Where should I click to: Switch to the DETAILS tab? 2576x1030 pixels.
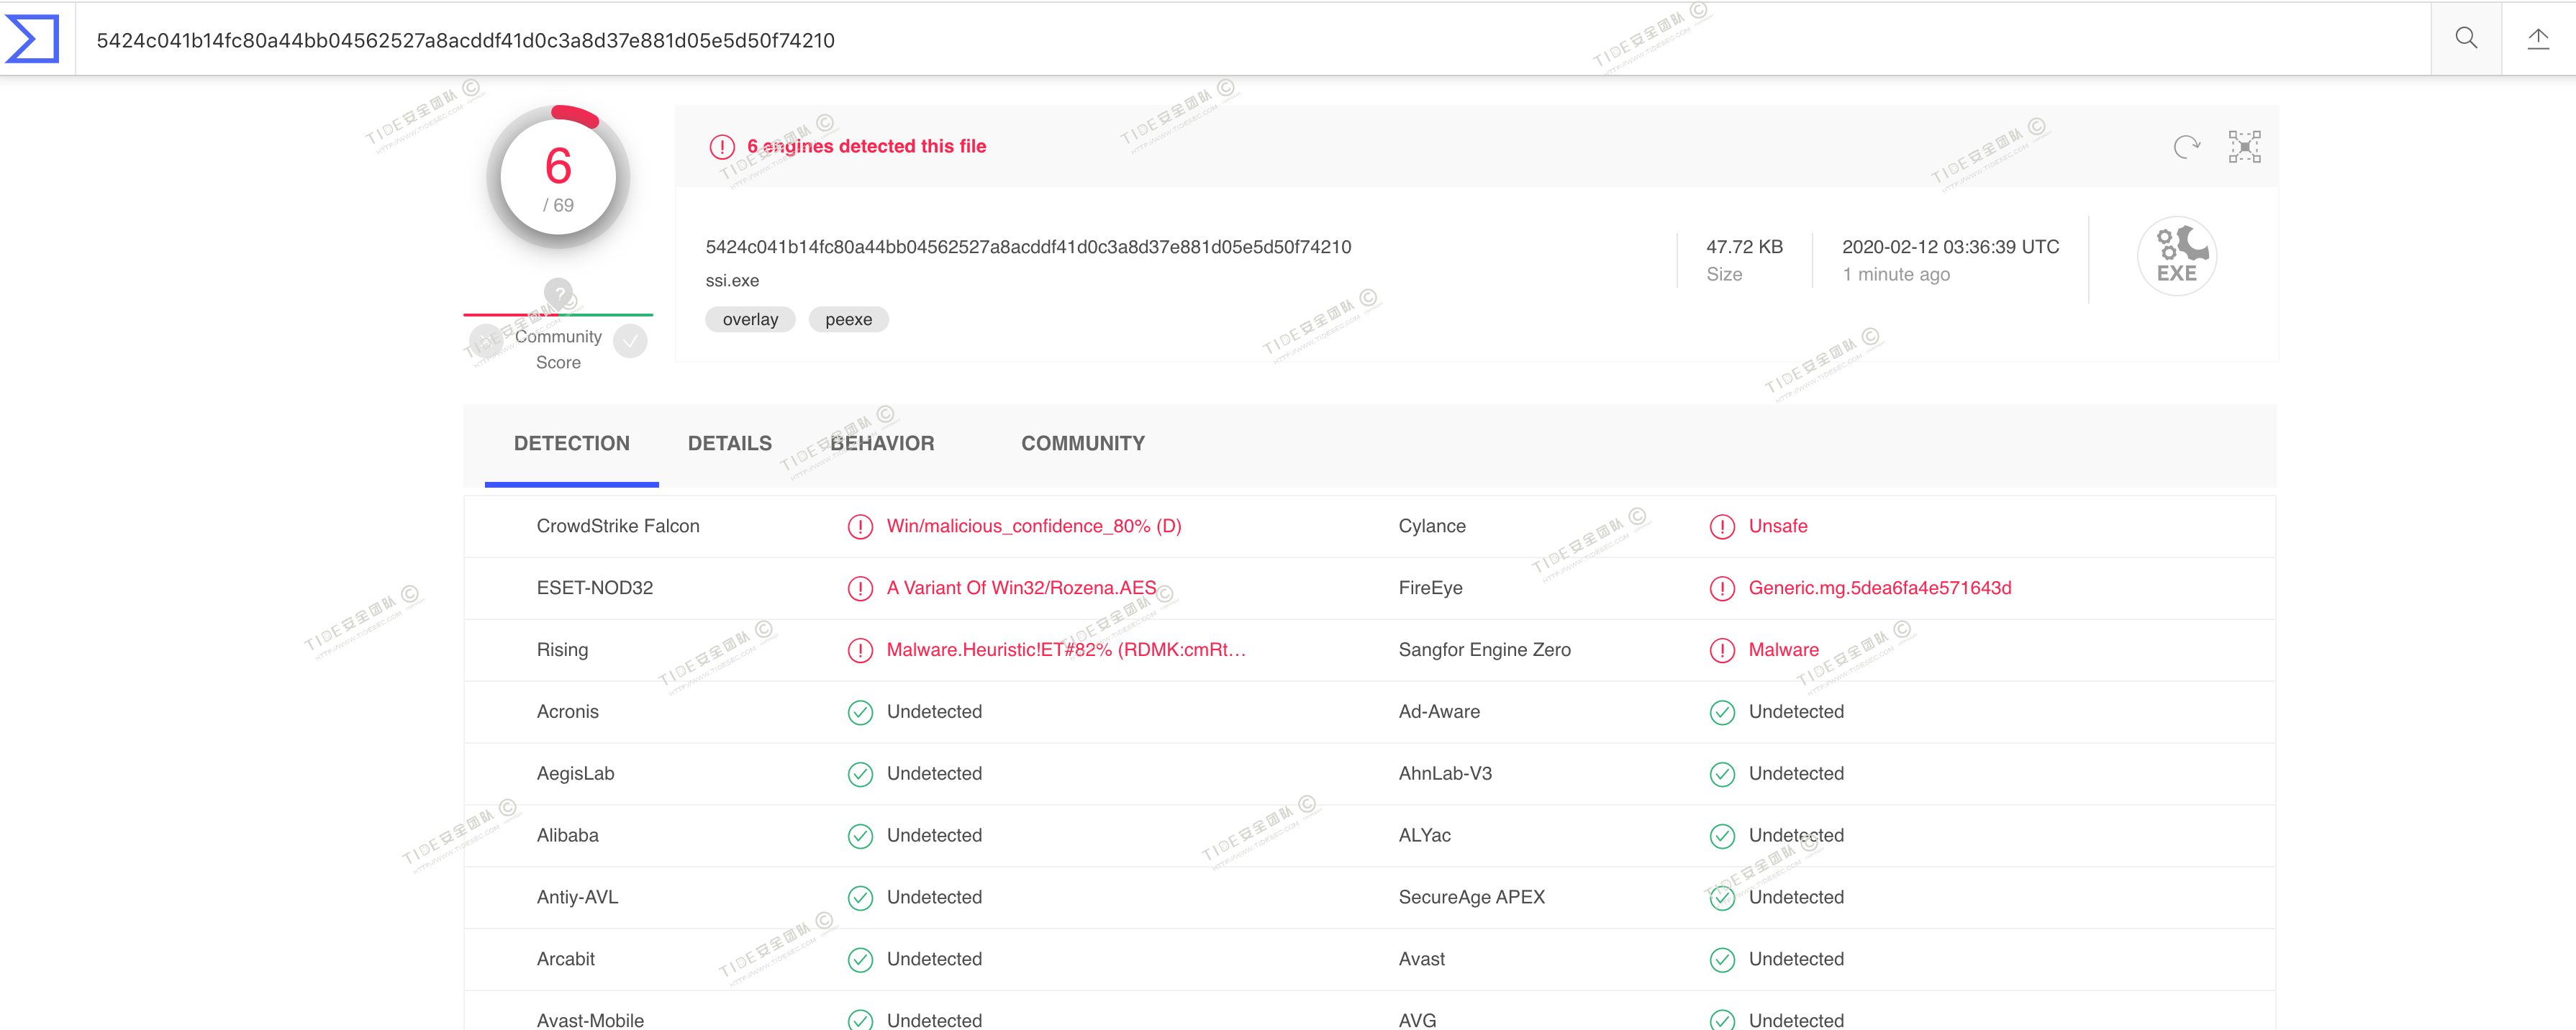point(729,443)
